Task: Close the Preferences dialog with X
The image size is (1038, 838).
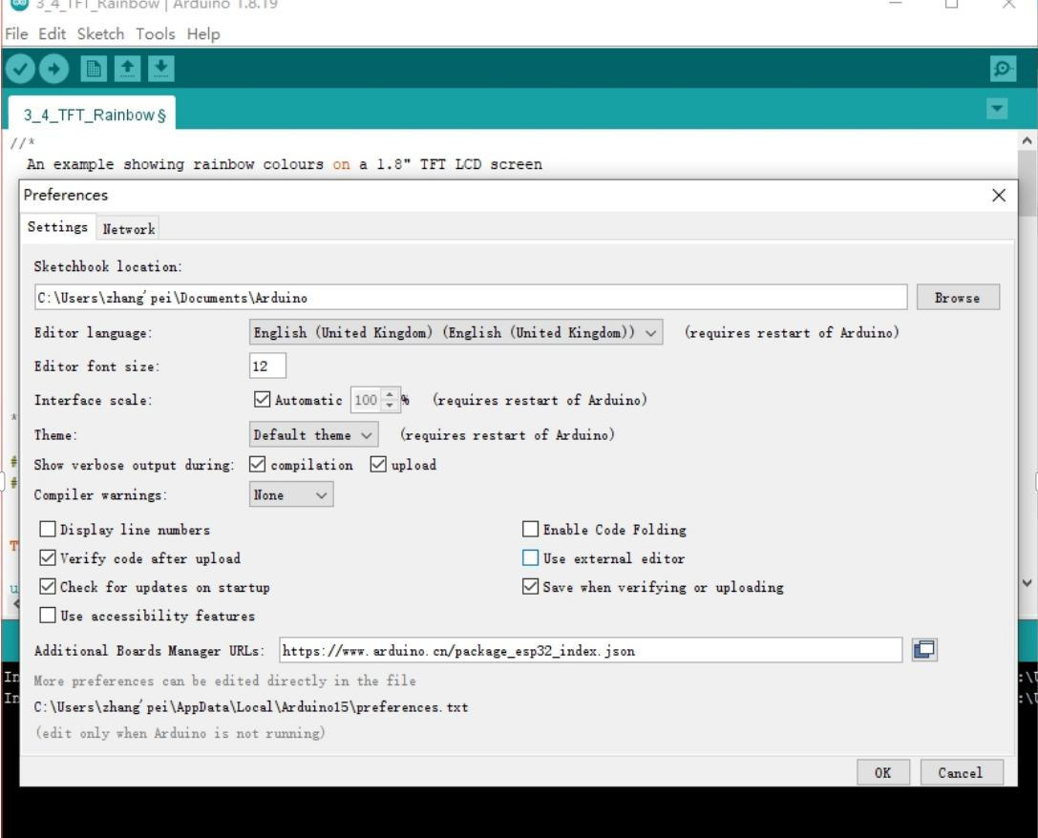Action: click(999, 196)
